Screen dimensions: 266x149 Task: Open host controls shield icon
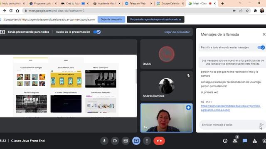[264, 141]
